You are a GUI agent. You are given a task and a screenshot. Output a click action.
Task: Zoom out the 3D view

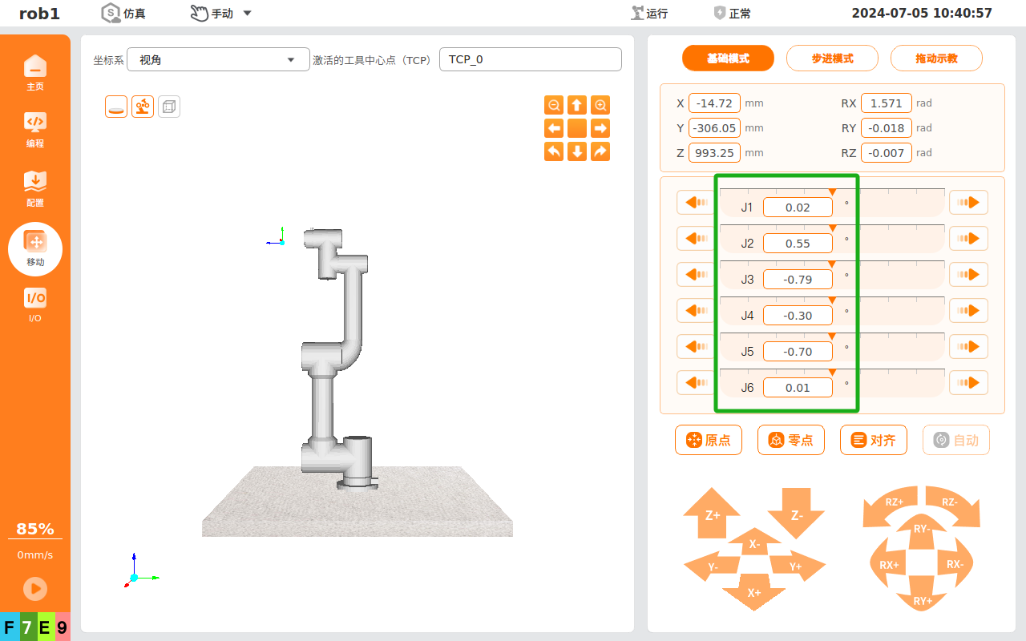point(554,105)
